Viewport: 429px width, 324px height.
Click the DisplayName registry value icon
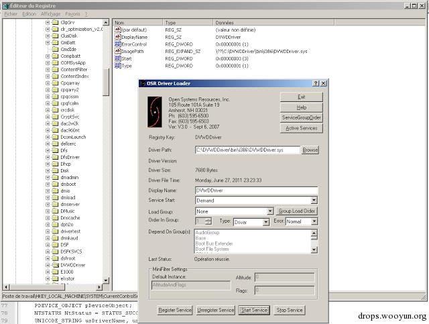coord(118,37)
